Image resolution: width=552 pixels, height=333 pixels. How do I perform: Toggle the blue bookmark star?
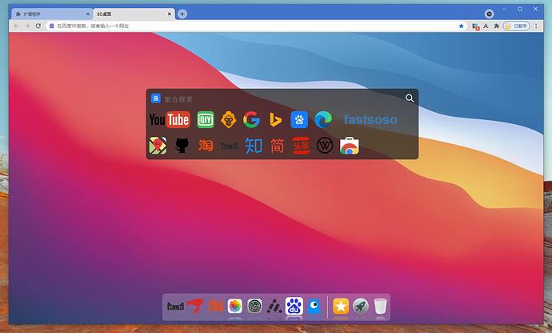461,26
